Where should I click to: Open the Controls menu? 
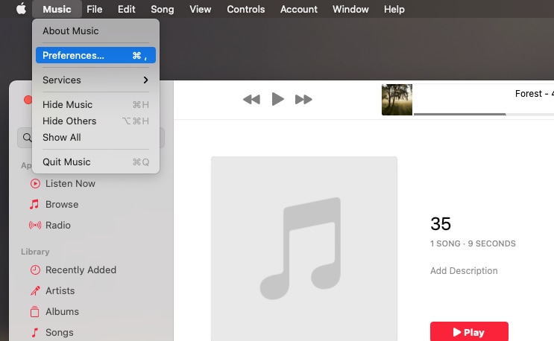point(245,9)
